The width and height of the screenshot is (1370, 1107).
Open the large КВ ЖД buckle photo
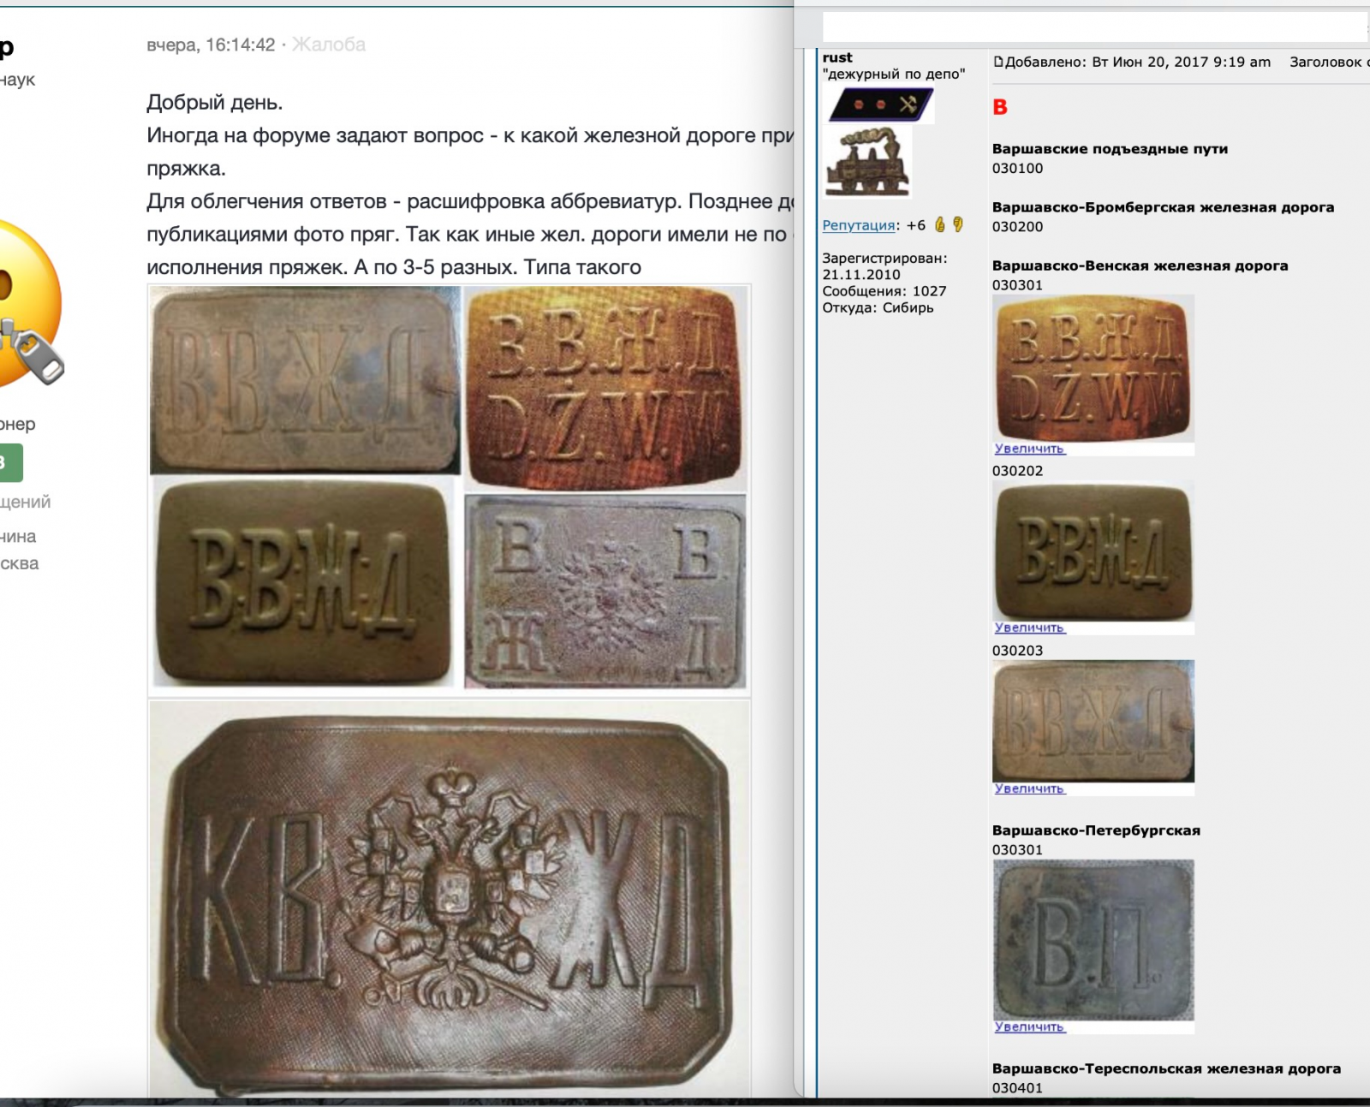(450, 899)
